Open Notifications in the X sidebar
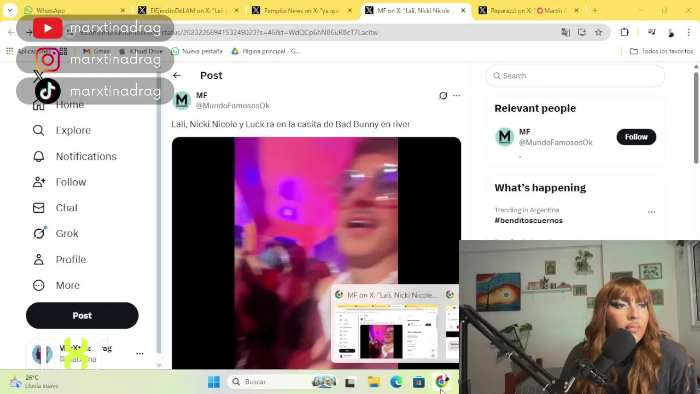 click(86, 156)
